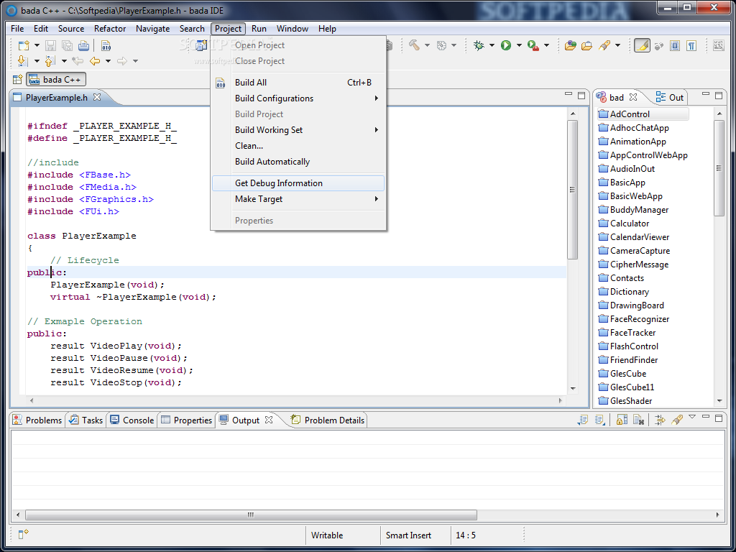Expand the Make Target submenu

[x=298, y=199]
